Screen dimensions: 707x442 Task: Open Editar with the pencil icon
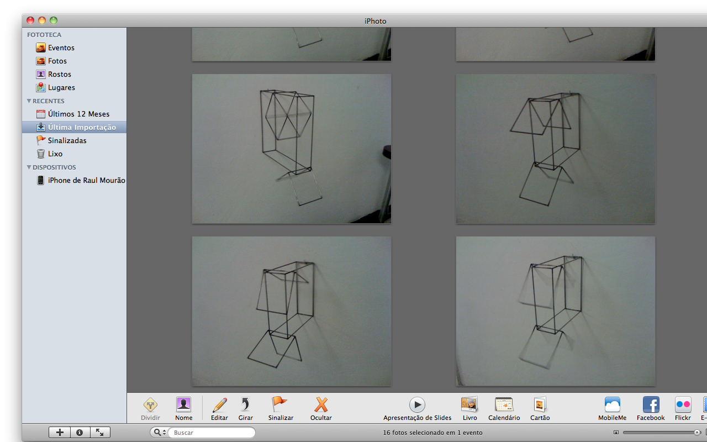(219, 405)
